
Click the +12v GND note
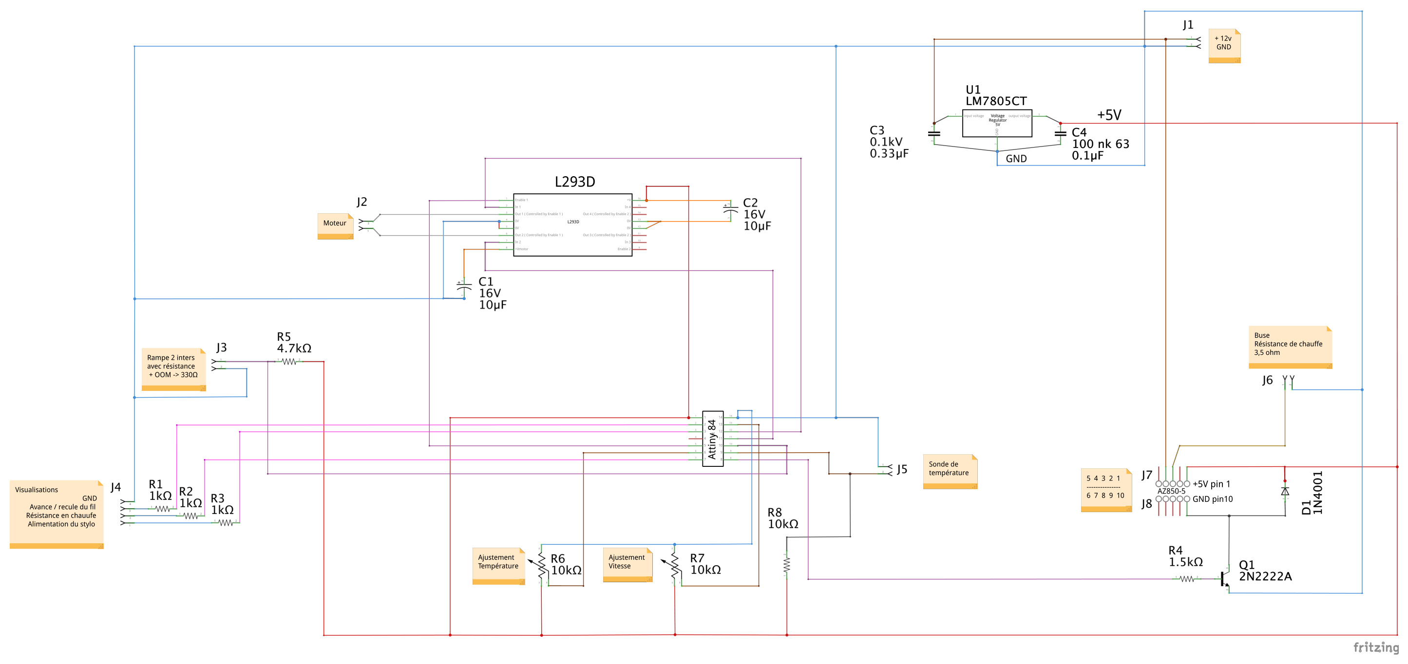[1224, 46]
